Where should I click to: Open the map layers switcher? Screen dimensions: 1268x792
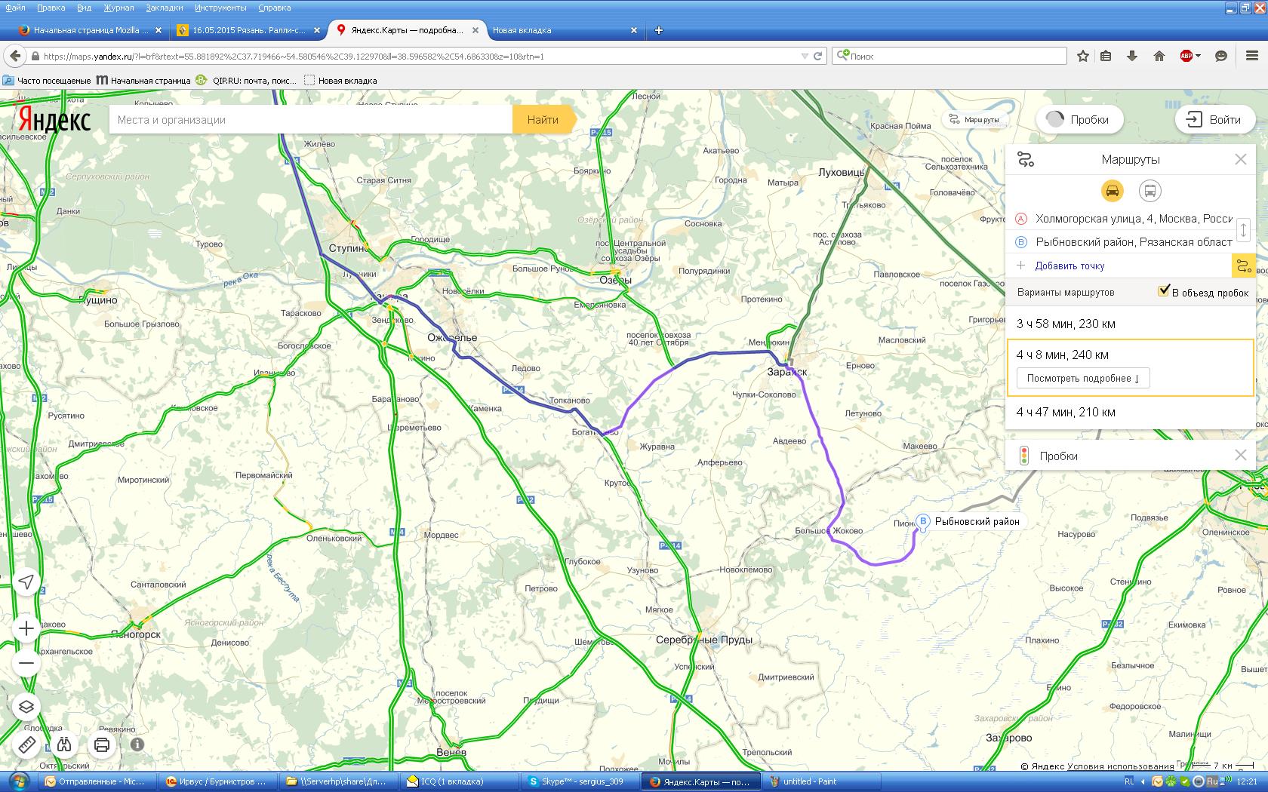26,707
